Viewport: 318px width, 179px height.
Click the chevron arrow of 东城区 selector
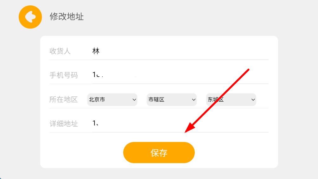click(253, 99)
